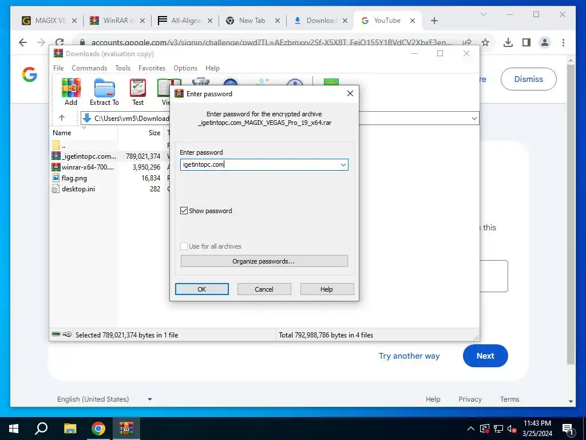
Task: Open the taskbar clock showing 11:43 PM
Action: pos(537,429)
